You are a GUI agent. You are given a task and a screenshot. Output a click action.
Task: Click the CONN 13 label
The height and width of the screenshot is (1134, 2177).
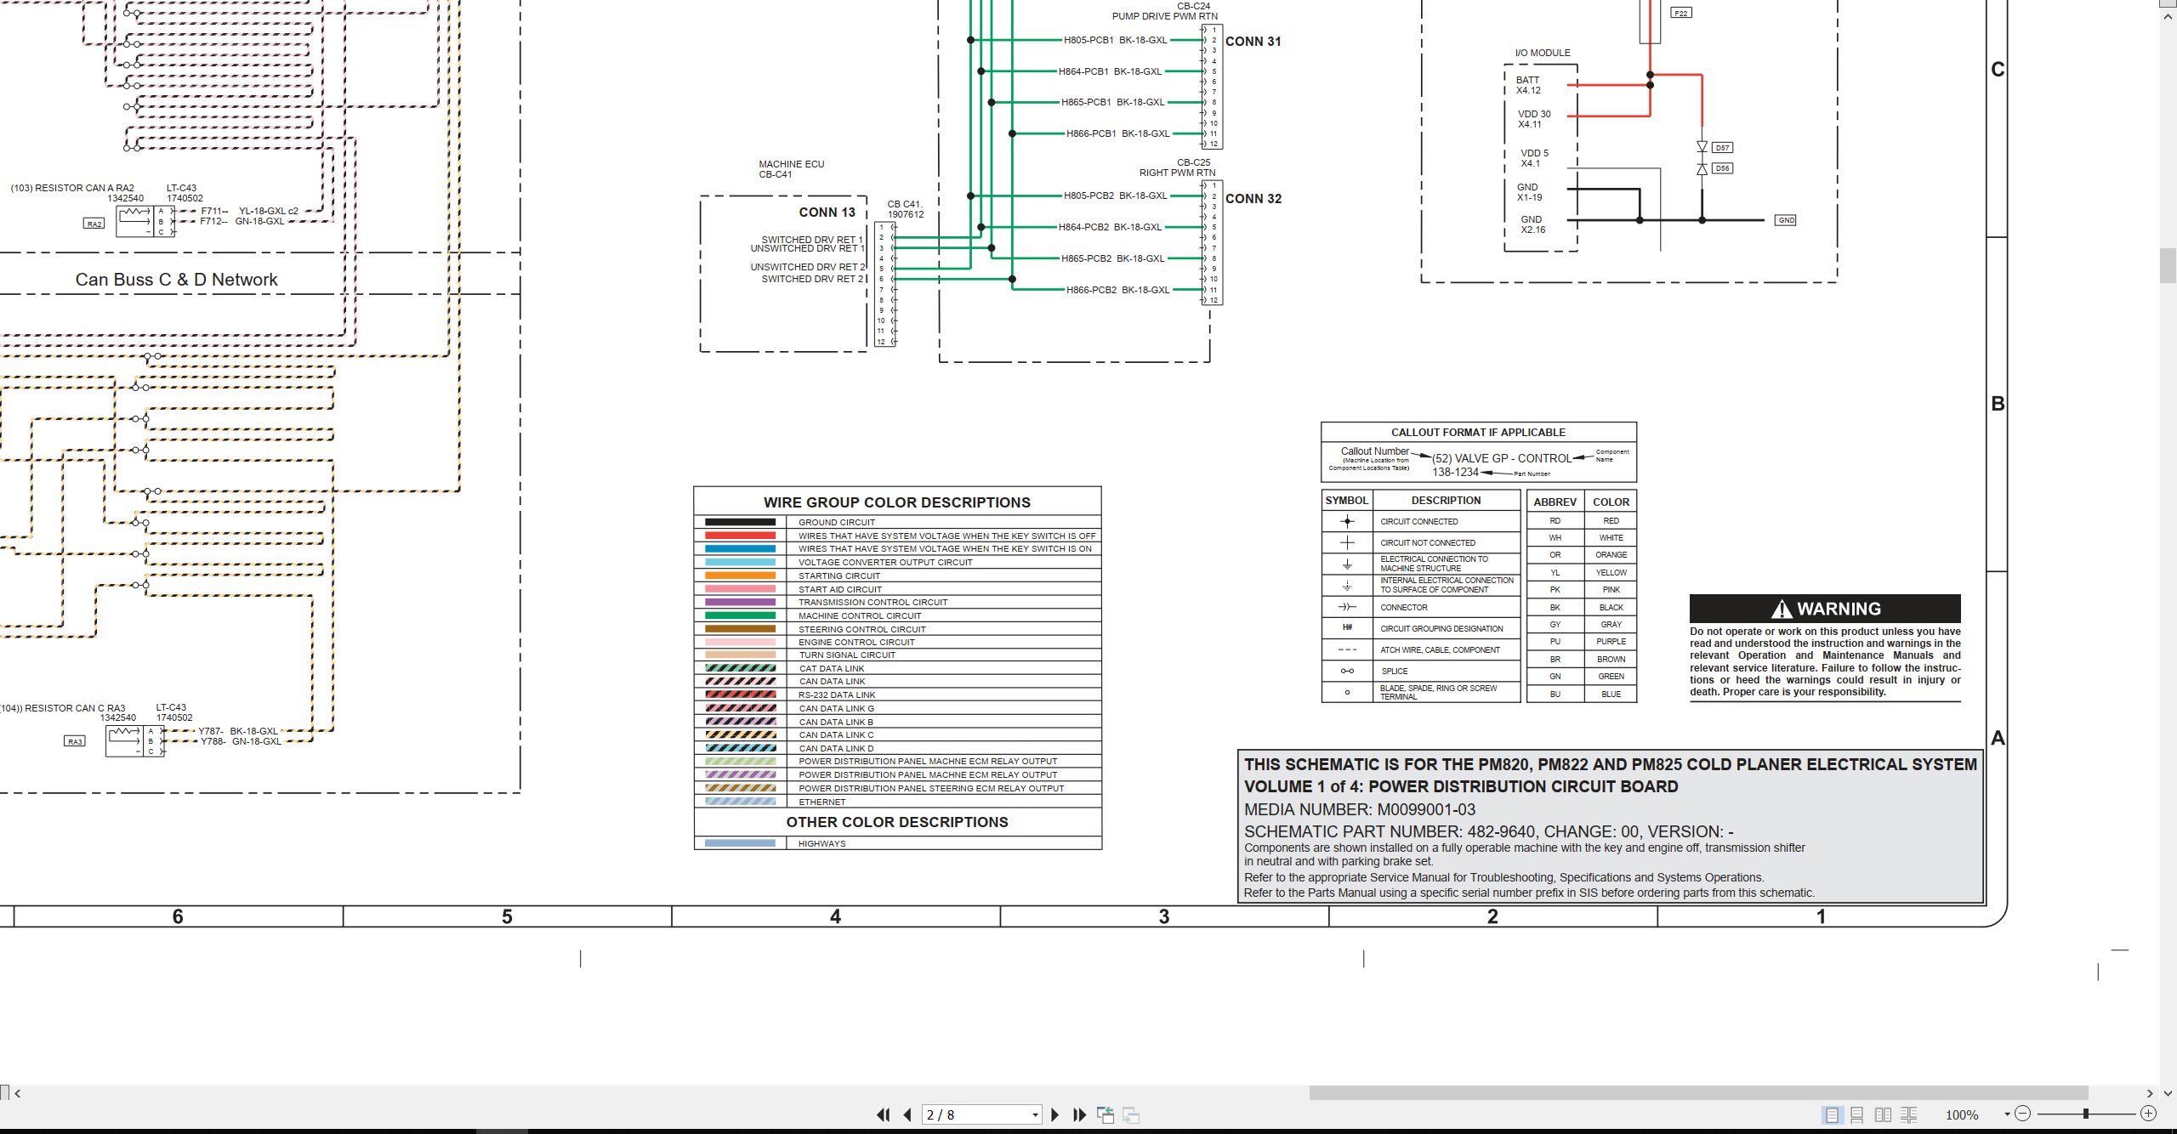(827, 213)
